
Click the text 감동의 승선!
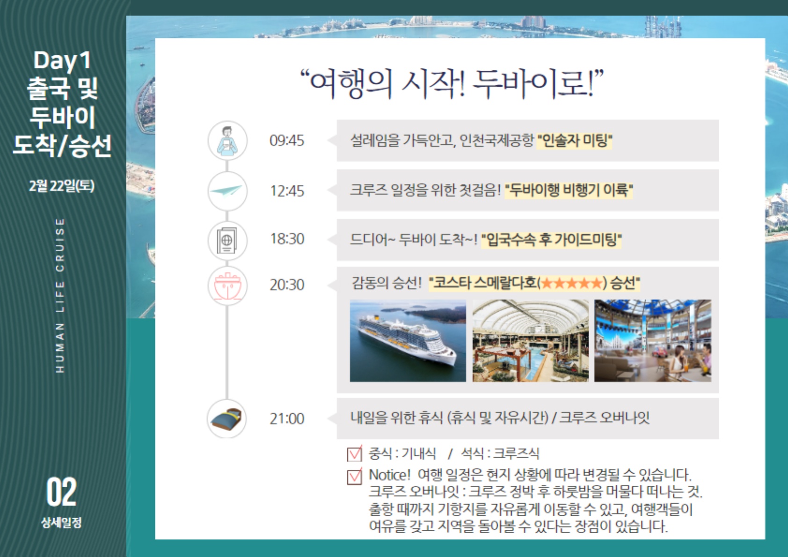click(387, 283)
